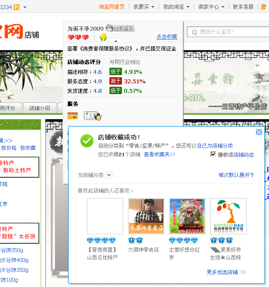Viewport: 269px width, 287px height.
Task: Click the 店铺动态 link
Action: click(243, 155)
